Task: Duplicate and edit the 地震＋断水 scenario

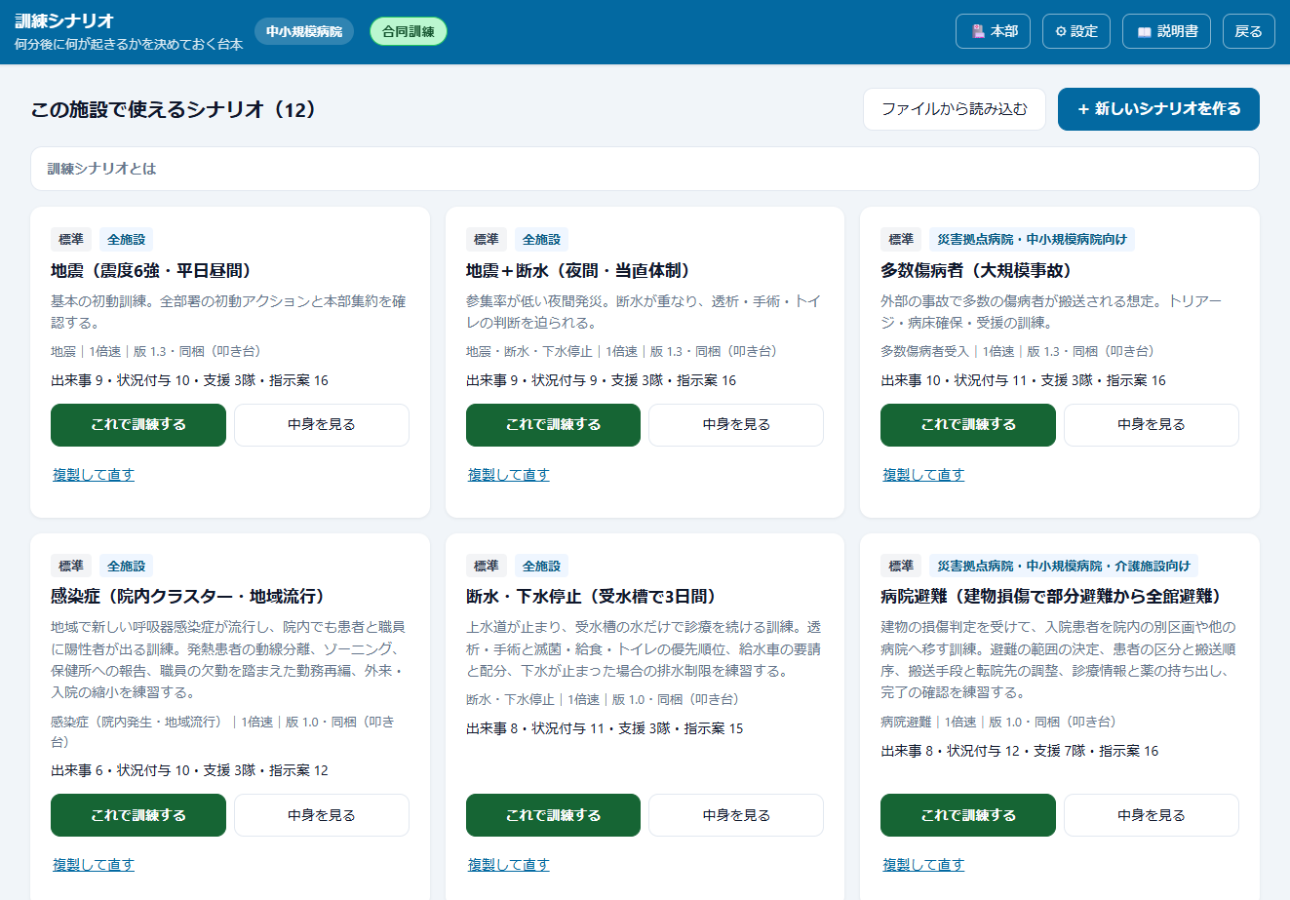Action: pyautogui.click(x=509, y=475)
